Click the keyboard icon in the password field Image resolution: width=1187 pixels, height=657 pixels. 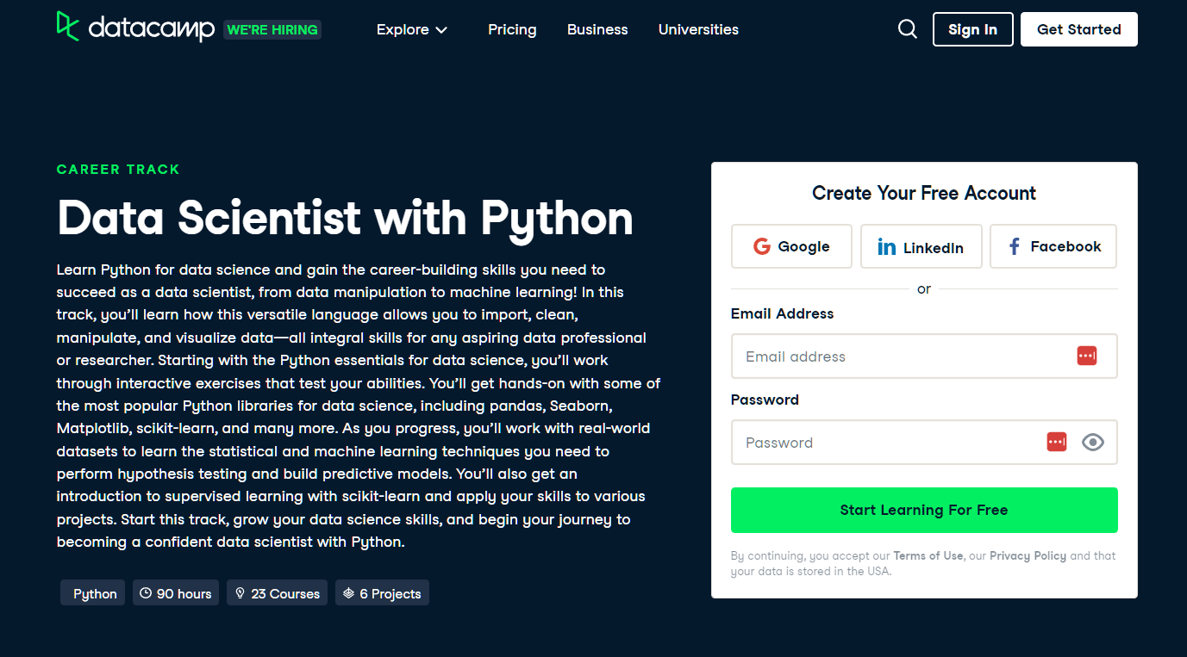click(x=1056, y=441)
